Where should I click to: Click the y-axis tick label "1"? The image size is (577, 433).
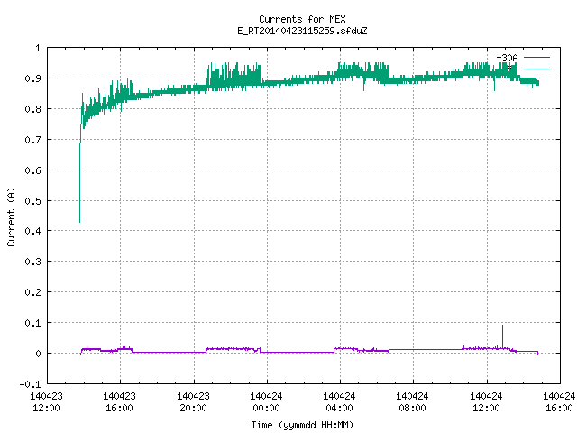pos(38,48)
